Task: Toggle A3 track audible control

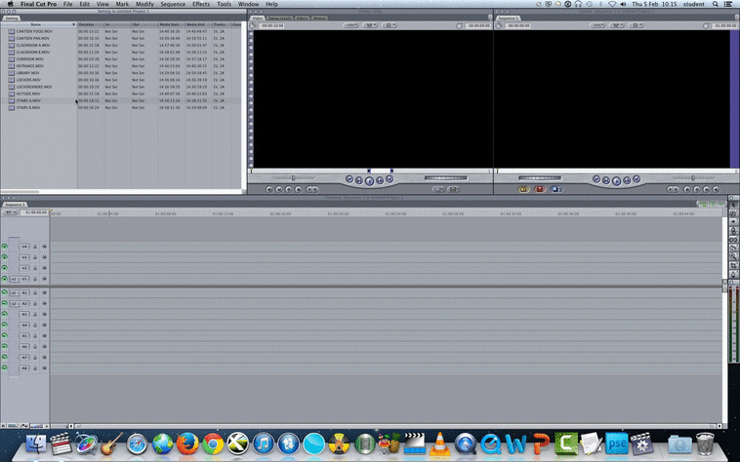Action: point(4,314)
